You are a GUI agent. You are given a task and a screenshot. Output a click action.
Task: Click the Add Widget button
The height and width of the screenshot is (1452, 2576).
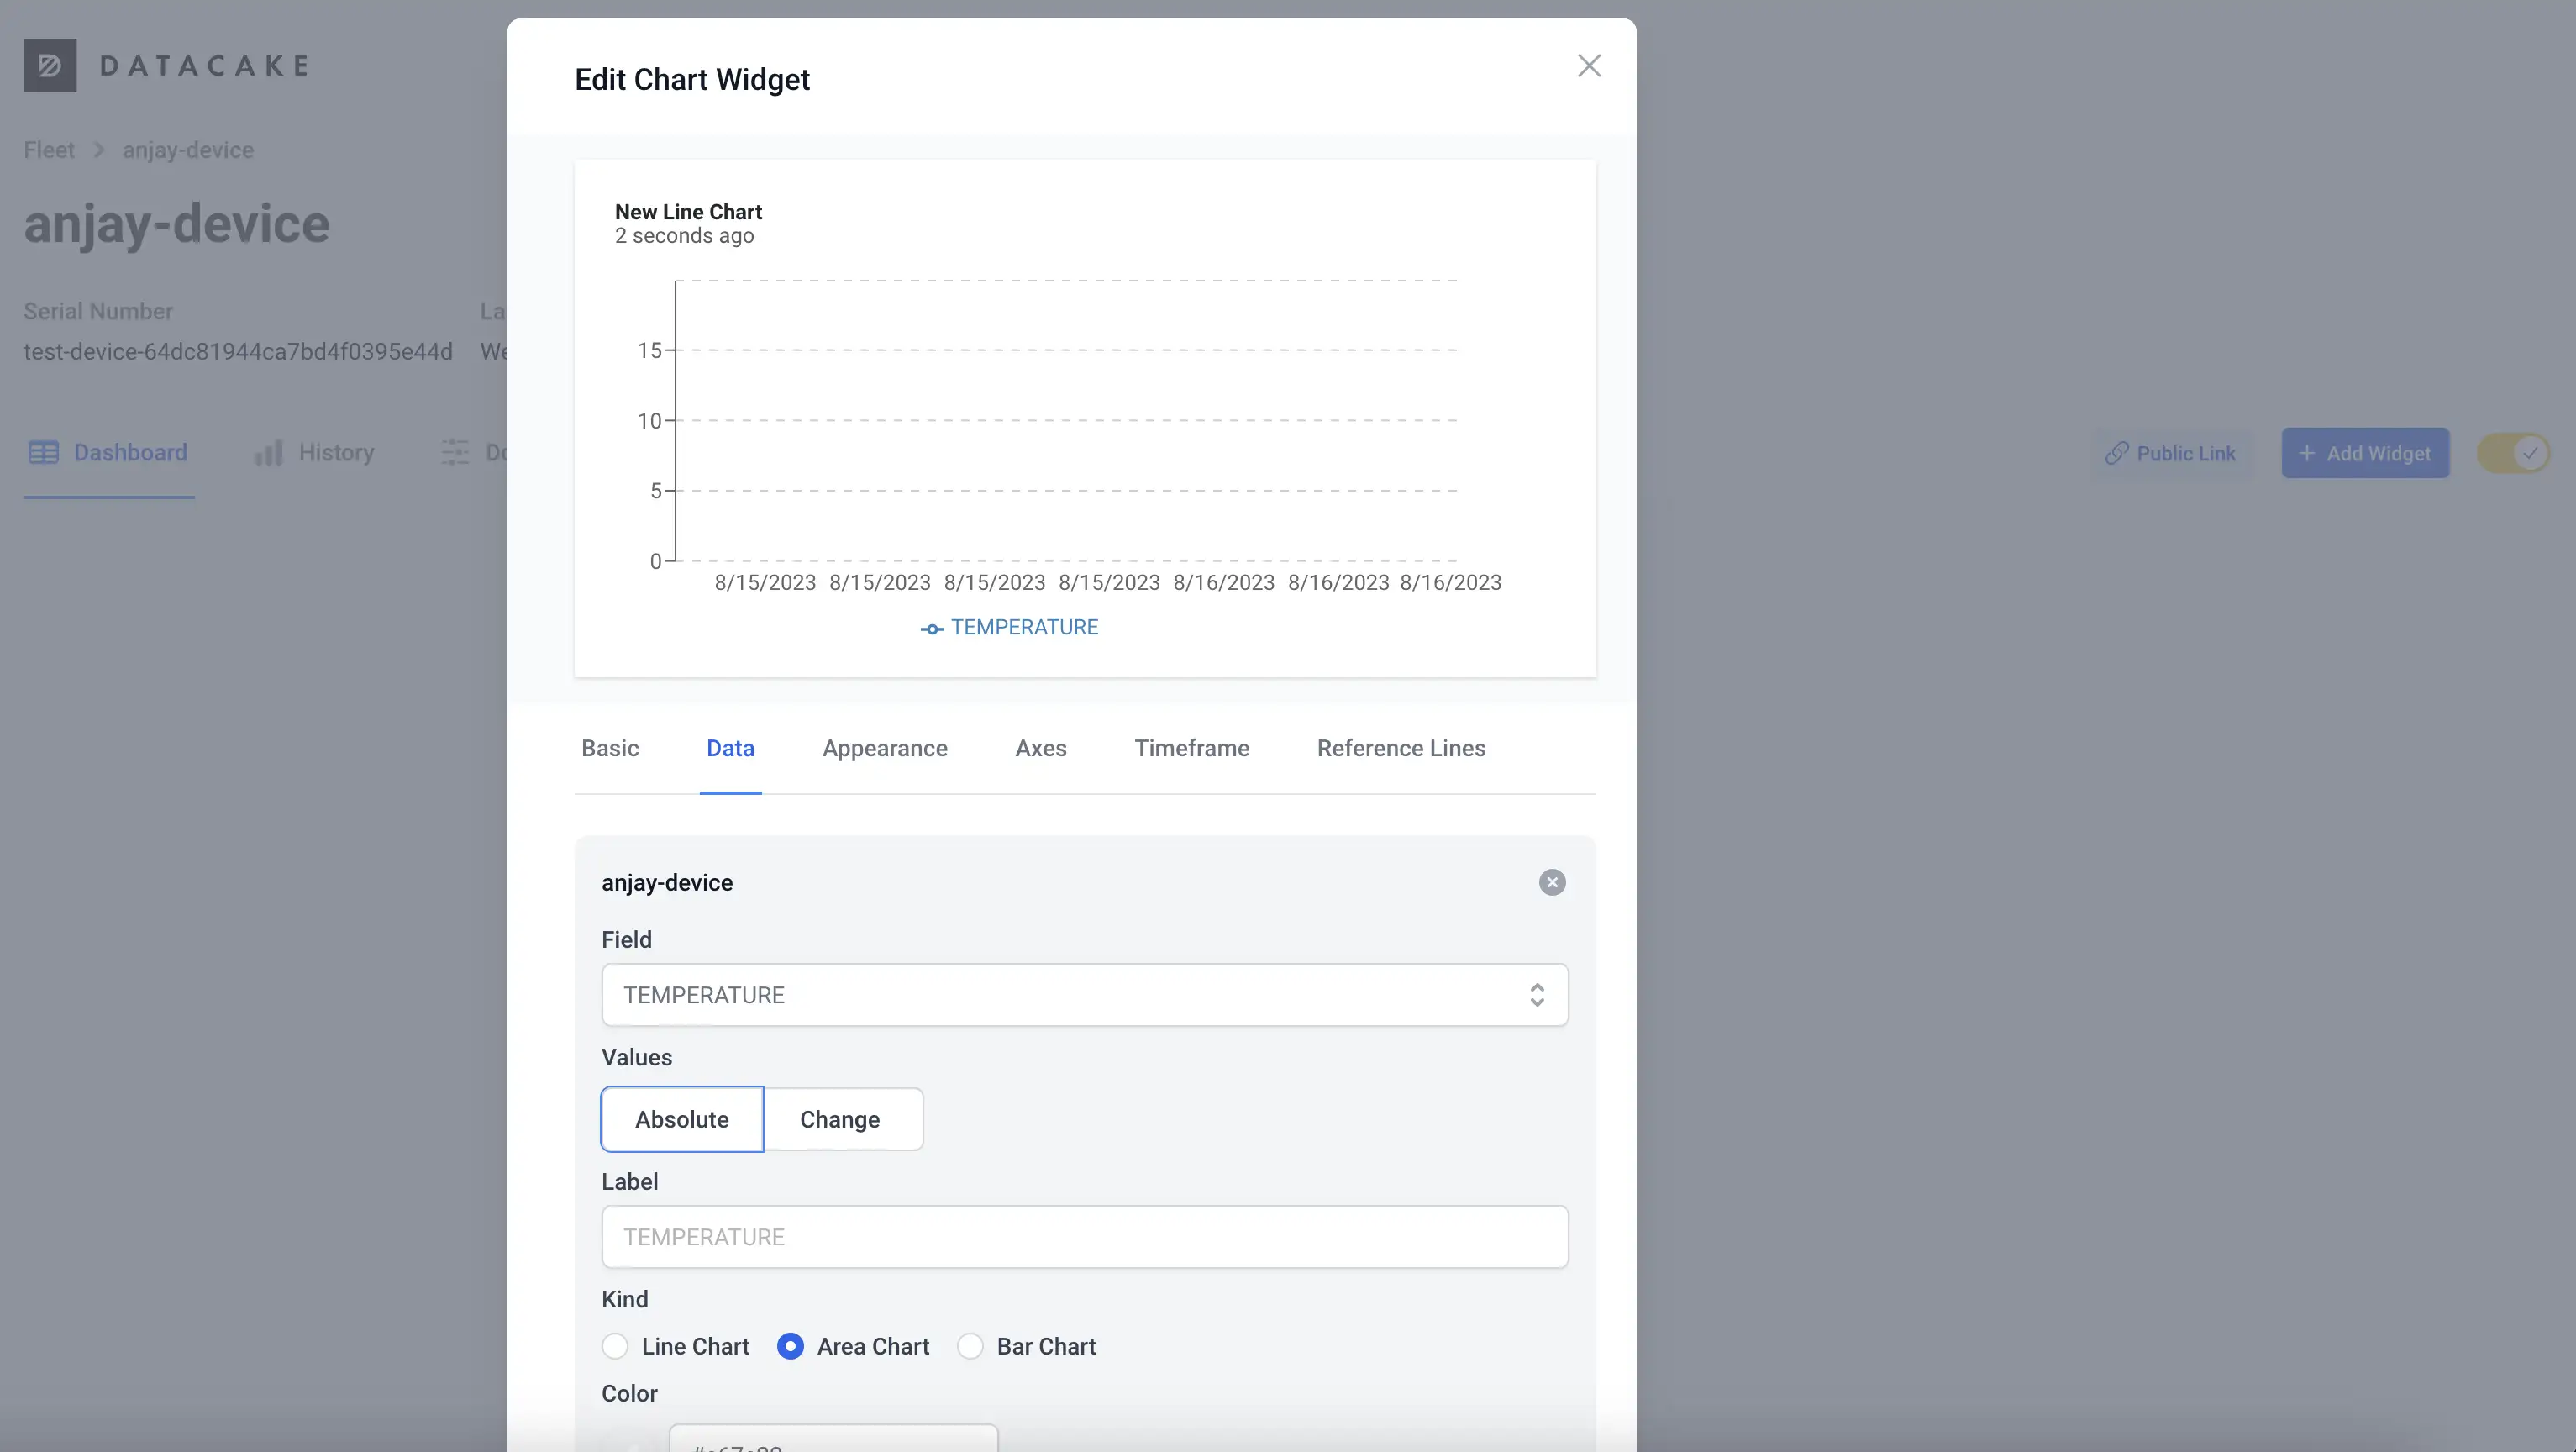2366,453
